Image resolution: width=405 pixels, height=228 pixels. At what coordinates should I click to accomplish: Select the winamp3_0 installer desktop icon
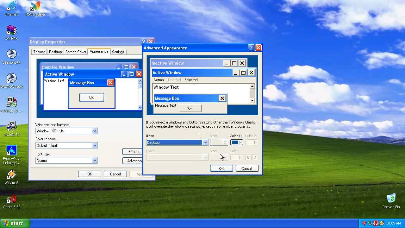click(11, 105)
